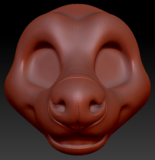This screenshot has width=155, height=160.
Task: Click the right nostril of the sculpt
Action: tap(96, 107)
